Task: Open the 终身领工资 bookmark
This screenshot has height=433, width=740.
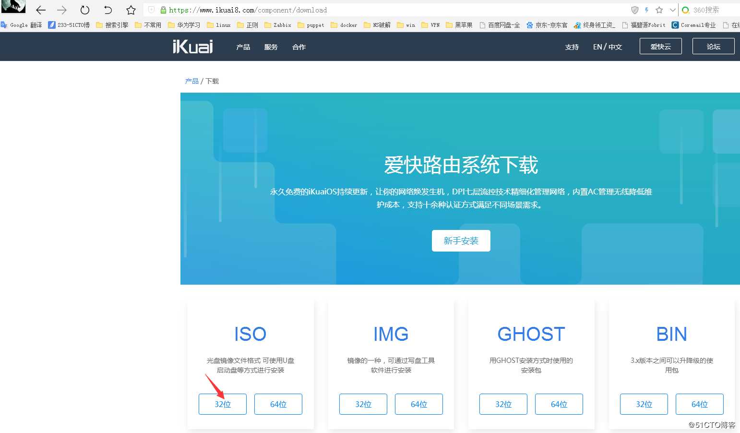Action: [x=595, y=25]
